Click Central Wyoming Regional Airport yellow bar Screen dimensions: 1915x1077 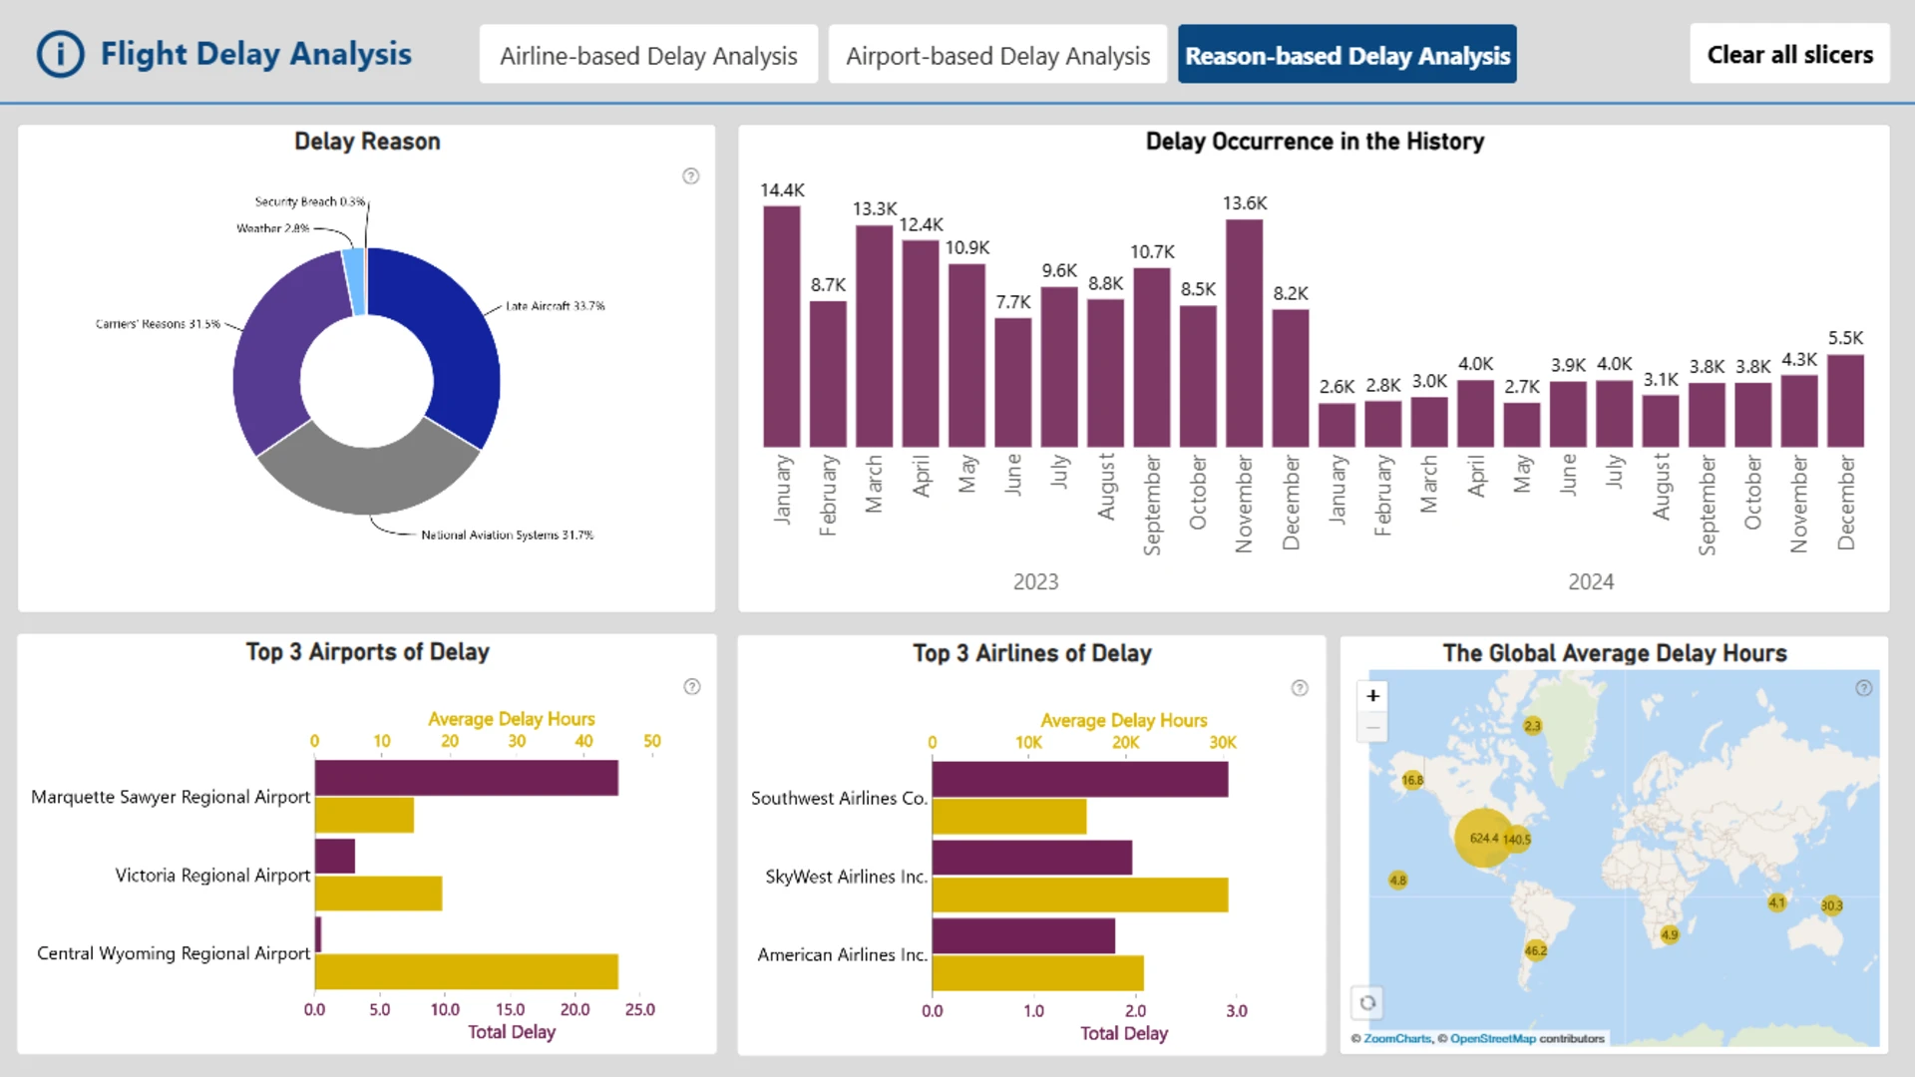click(x=467, y=971)
